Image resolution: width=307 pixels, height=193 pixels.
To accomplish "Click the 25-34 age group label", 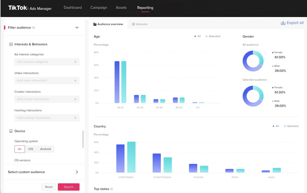I will pyautogui.click(x=140, y=108).
